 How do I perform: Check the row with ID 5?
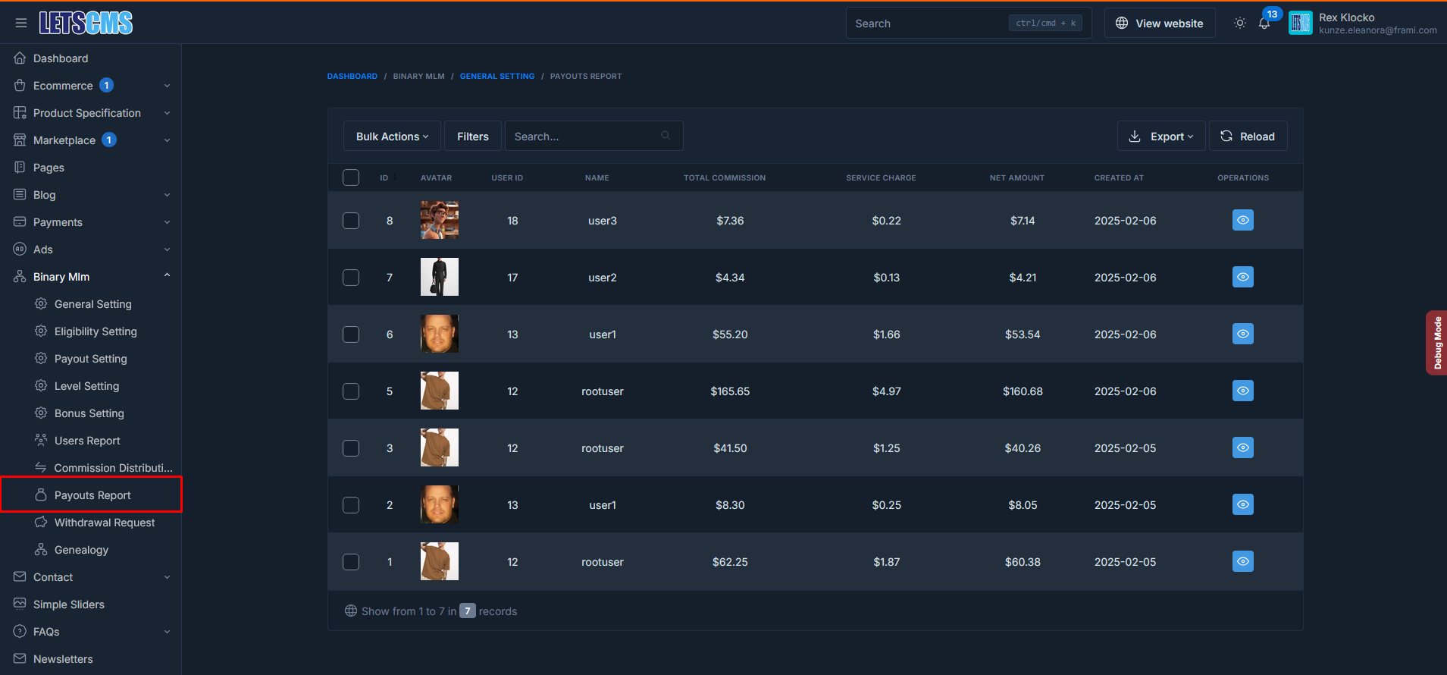click(x=351, y=391)
